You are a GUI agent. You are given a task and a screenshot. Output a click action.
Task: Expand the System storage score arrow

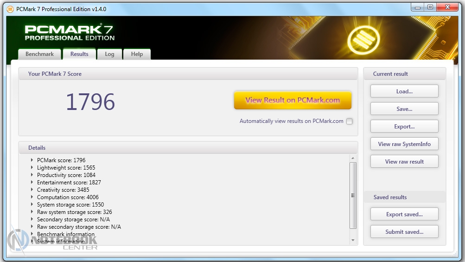click(32, 205)
